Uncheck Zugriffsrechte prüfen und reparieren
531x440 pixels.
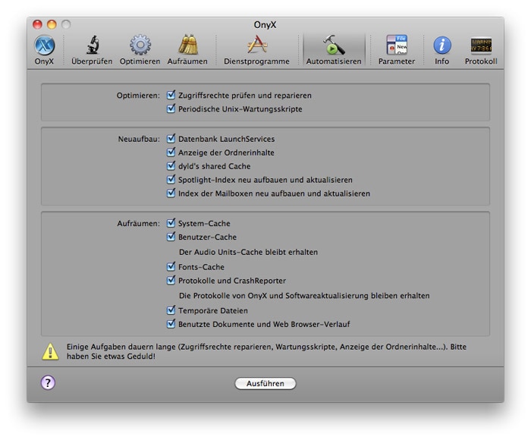click(x=171, y=95)
